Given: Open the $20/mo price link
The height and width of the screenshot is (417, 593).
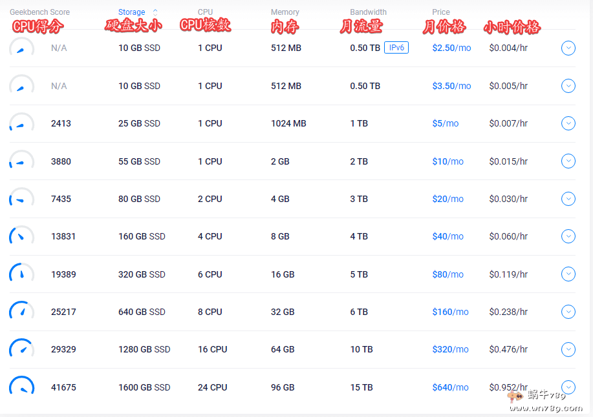Looking at the screenshot, I should click(447, 199).
